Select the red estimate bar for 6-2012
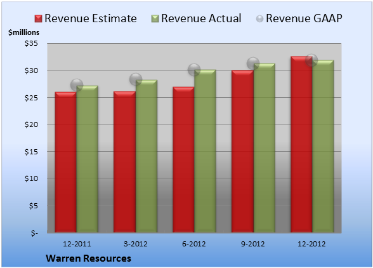The width and height of the screenshot is (373, 268). [x=183, y=159]
